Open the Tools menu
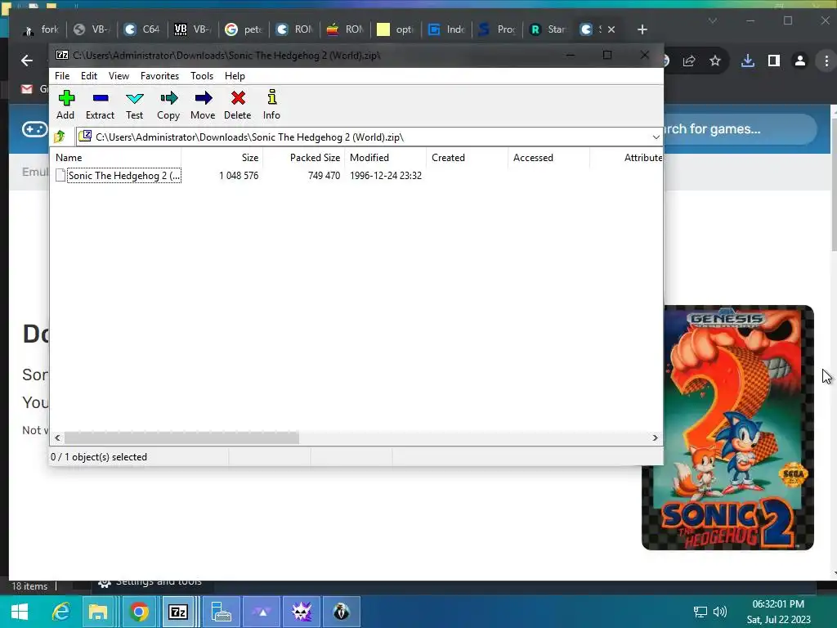Screen dimensions: 837x628 (202, 76)
